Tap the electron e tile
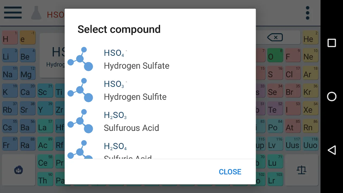Viewport: 343px width, 193px height. 27,38
